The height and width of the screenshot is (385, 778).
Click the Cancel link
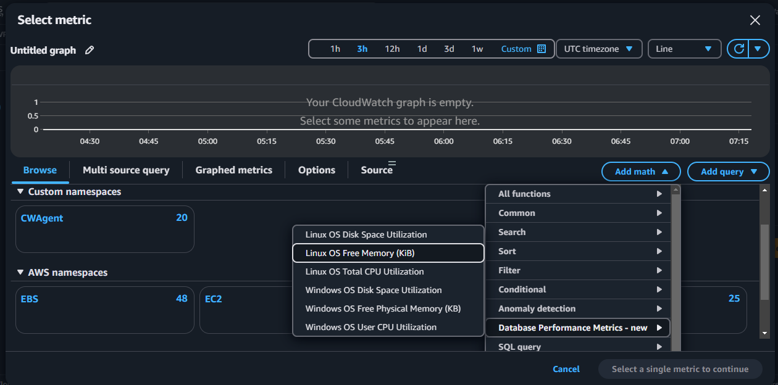click(566, 369)
